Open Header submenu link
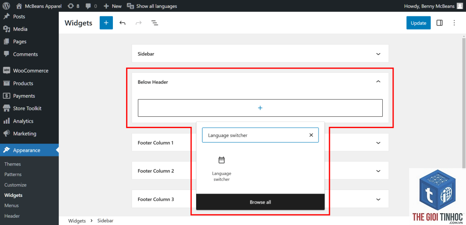This screenshot has width=466, height=225. tap(12, 216)
